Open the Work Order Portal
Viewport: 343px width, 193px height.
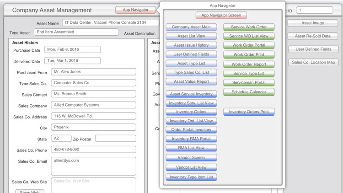click(249, 45)
